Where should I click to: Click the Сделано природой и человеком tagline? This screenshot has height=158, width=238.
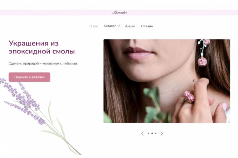(x=43, y=64)
